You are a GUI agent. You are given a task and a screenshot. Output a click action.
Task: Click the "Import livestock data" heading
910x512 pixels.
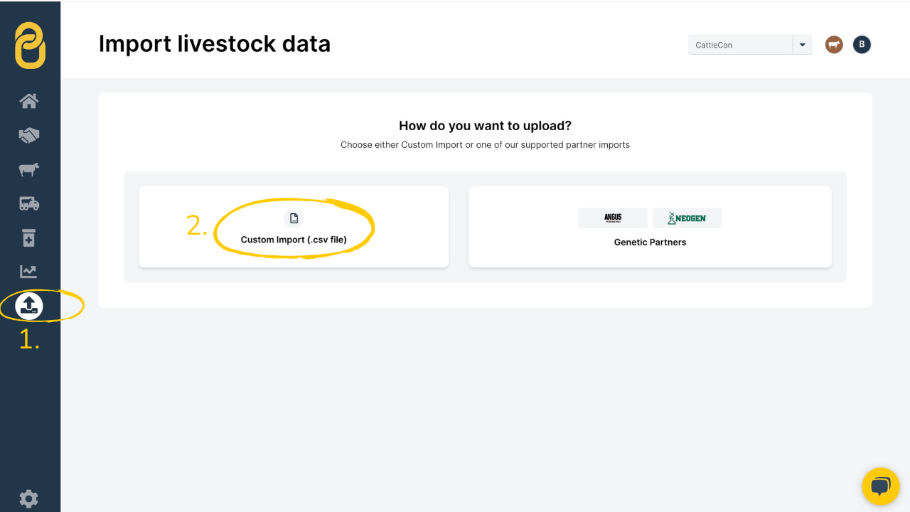[x=214, y=44]
